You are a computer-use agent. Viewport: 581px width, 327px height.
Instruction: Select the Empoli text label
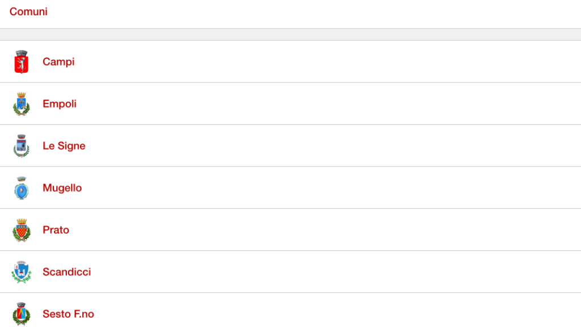(x=60, y=104)
